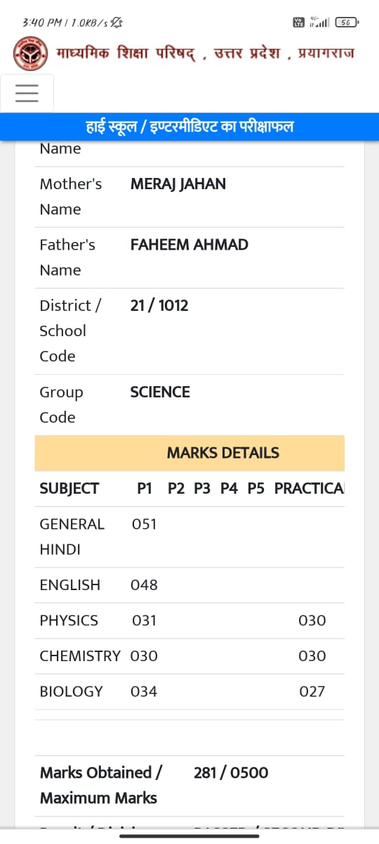Tap the signal strength icon
This screenshot has width=379, height=844.
coord(320,23)
